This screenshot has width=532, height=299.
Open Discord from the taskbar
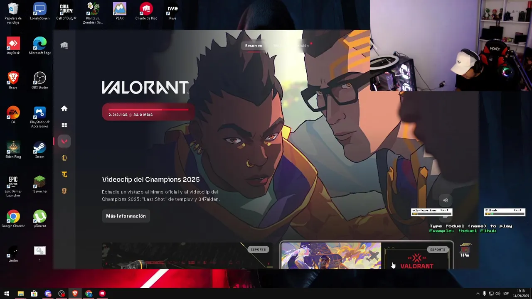click(x=48, y=294)
